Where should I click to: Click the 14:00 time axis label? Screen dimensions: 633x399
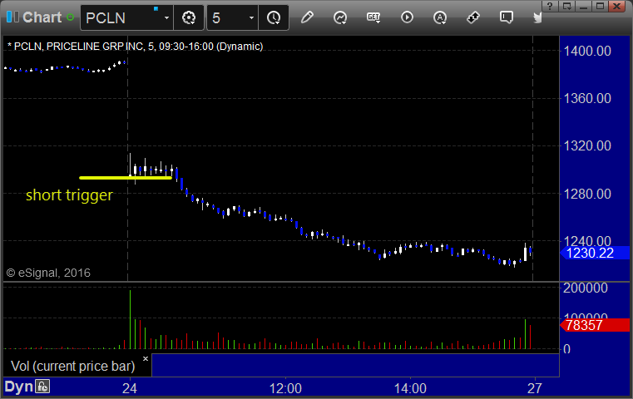click(410, 388)
